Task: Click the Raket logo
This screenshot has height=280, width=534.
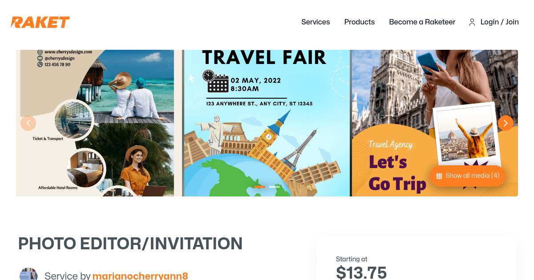Action: pos(40,22)
